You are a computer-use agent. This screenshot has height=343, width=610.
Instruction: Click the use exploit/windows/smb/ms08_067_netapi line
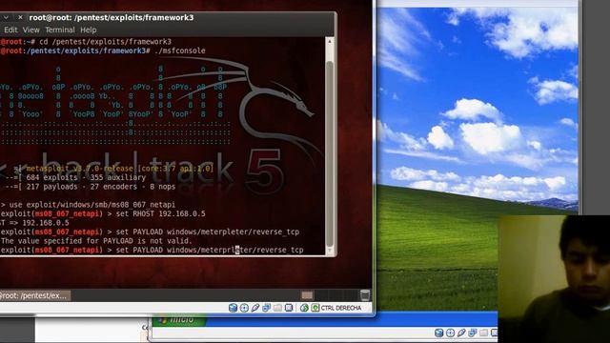click(x=92, y=205)
